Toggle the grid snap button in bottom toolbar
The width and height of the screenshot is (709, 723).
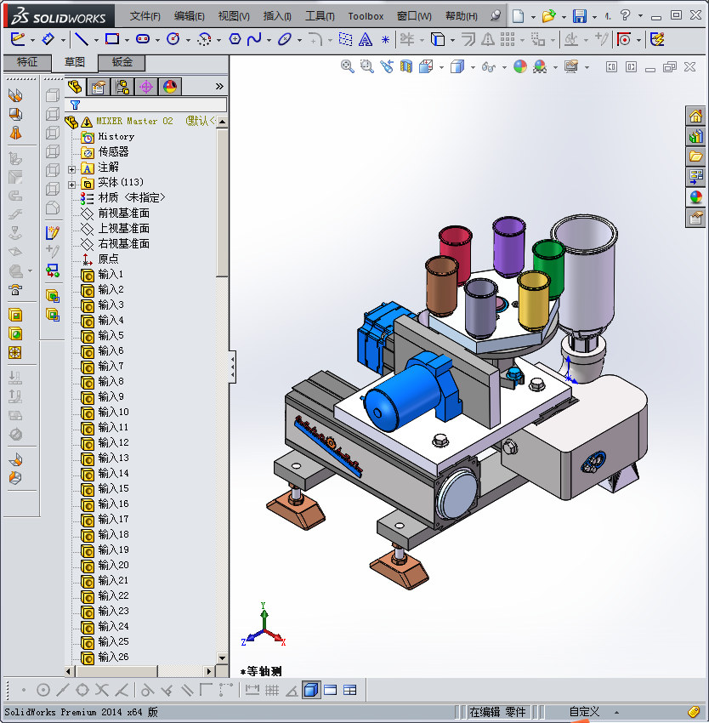coord(272,691)
